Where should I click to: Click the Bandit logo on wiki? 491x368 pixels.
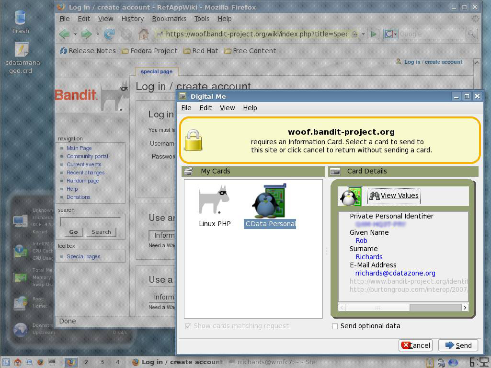pyautogui.click(x=92, y=96)
